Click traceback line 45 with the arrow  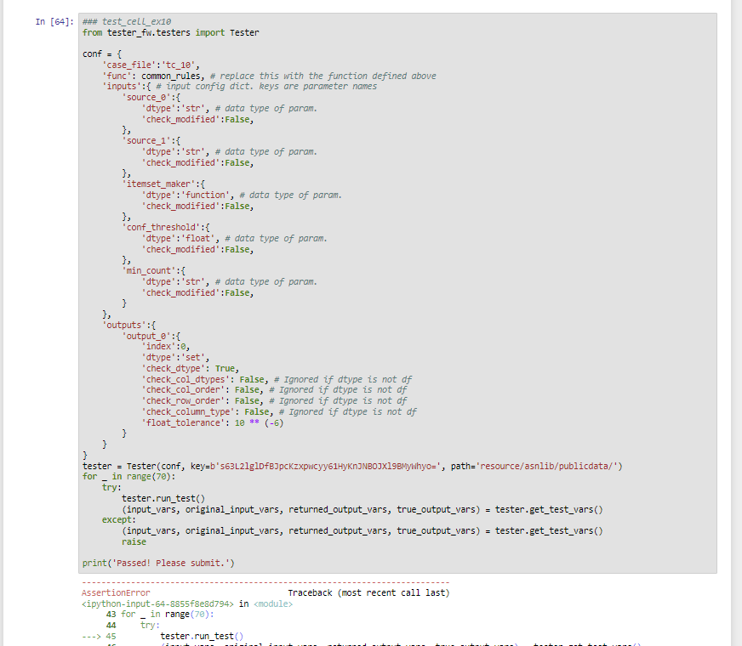(x=163, y=637)
